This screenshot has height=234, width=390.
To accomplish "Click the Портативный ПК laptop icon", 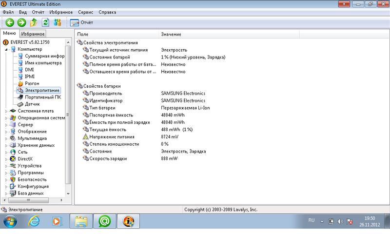I will coord(20,97).
